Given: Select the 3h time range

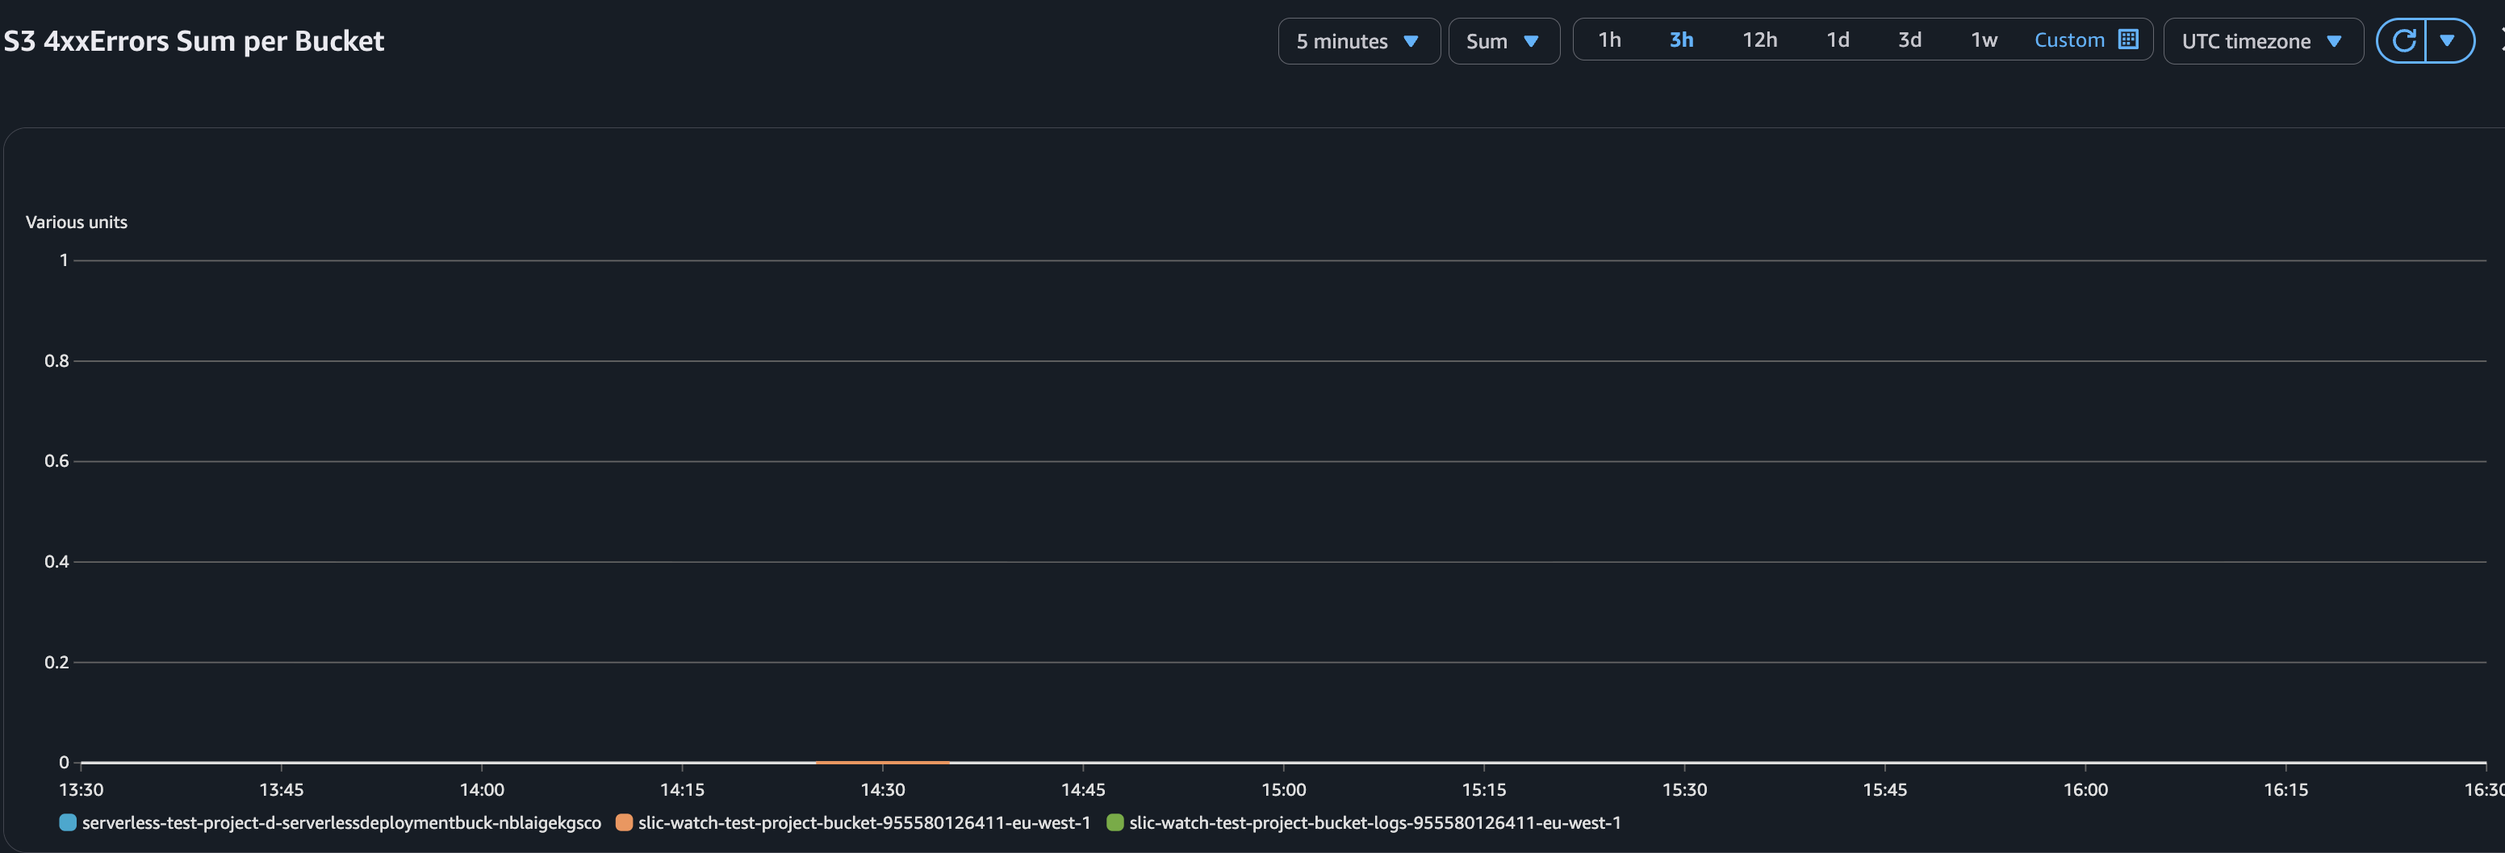Looking at the screenshot, I should pos(1681,40).
